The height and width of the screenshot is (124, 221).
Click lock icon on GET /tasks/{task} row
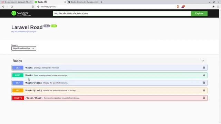pyautogui.click(x=204, y=83)
